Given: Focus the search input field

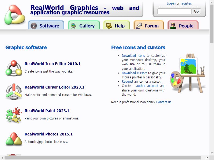Looking at the screenshot, I should (175, 11).
